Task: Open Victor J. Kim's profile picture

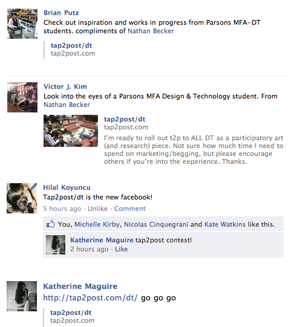Action: click(x=22, y=97)
